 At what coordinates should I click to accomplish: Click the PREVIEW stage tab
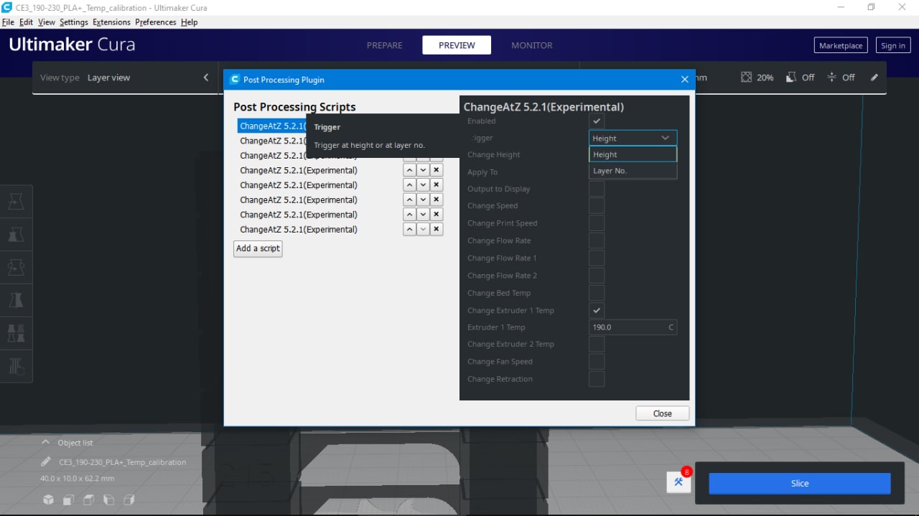pos(457,45)
